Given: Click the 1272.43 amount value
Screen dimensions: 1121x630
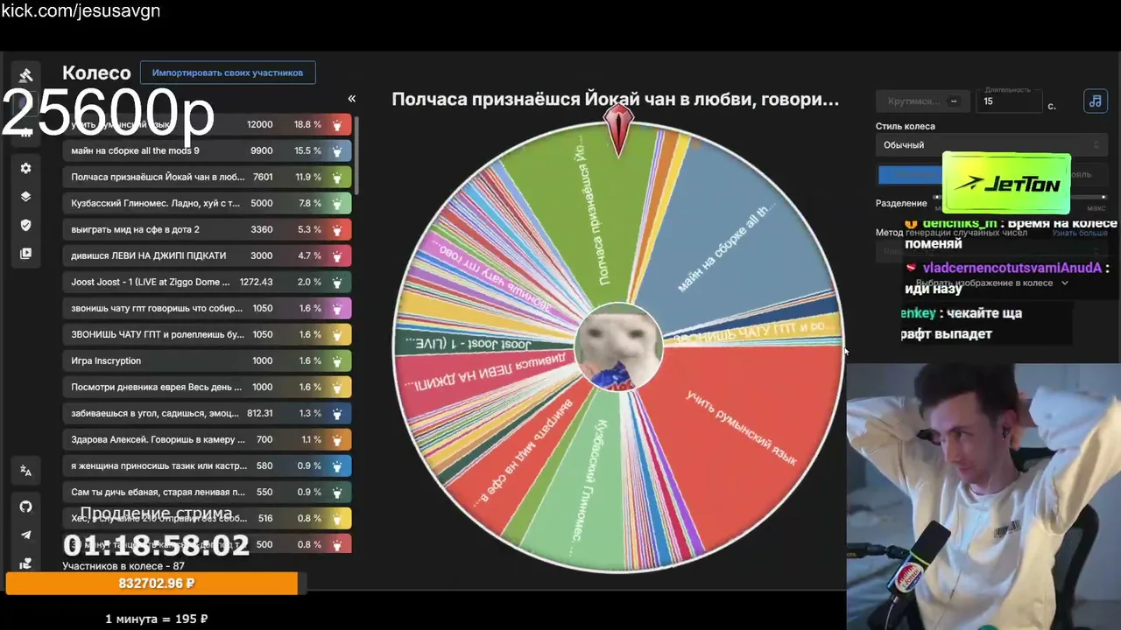Looking at the screenshot, I should [256, 282].
